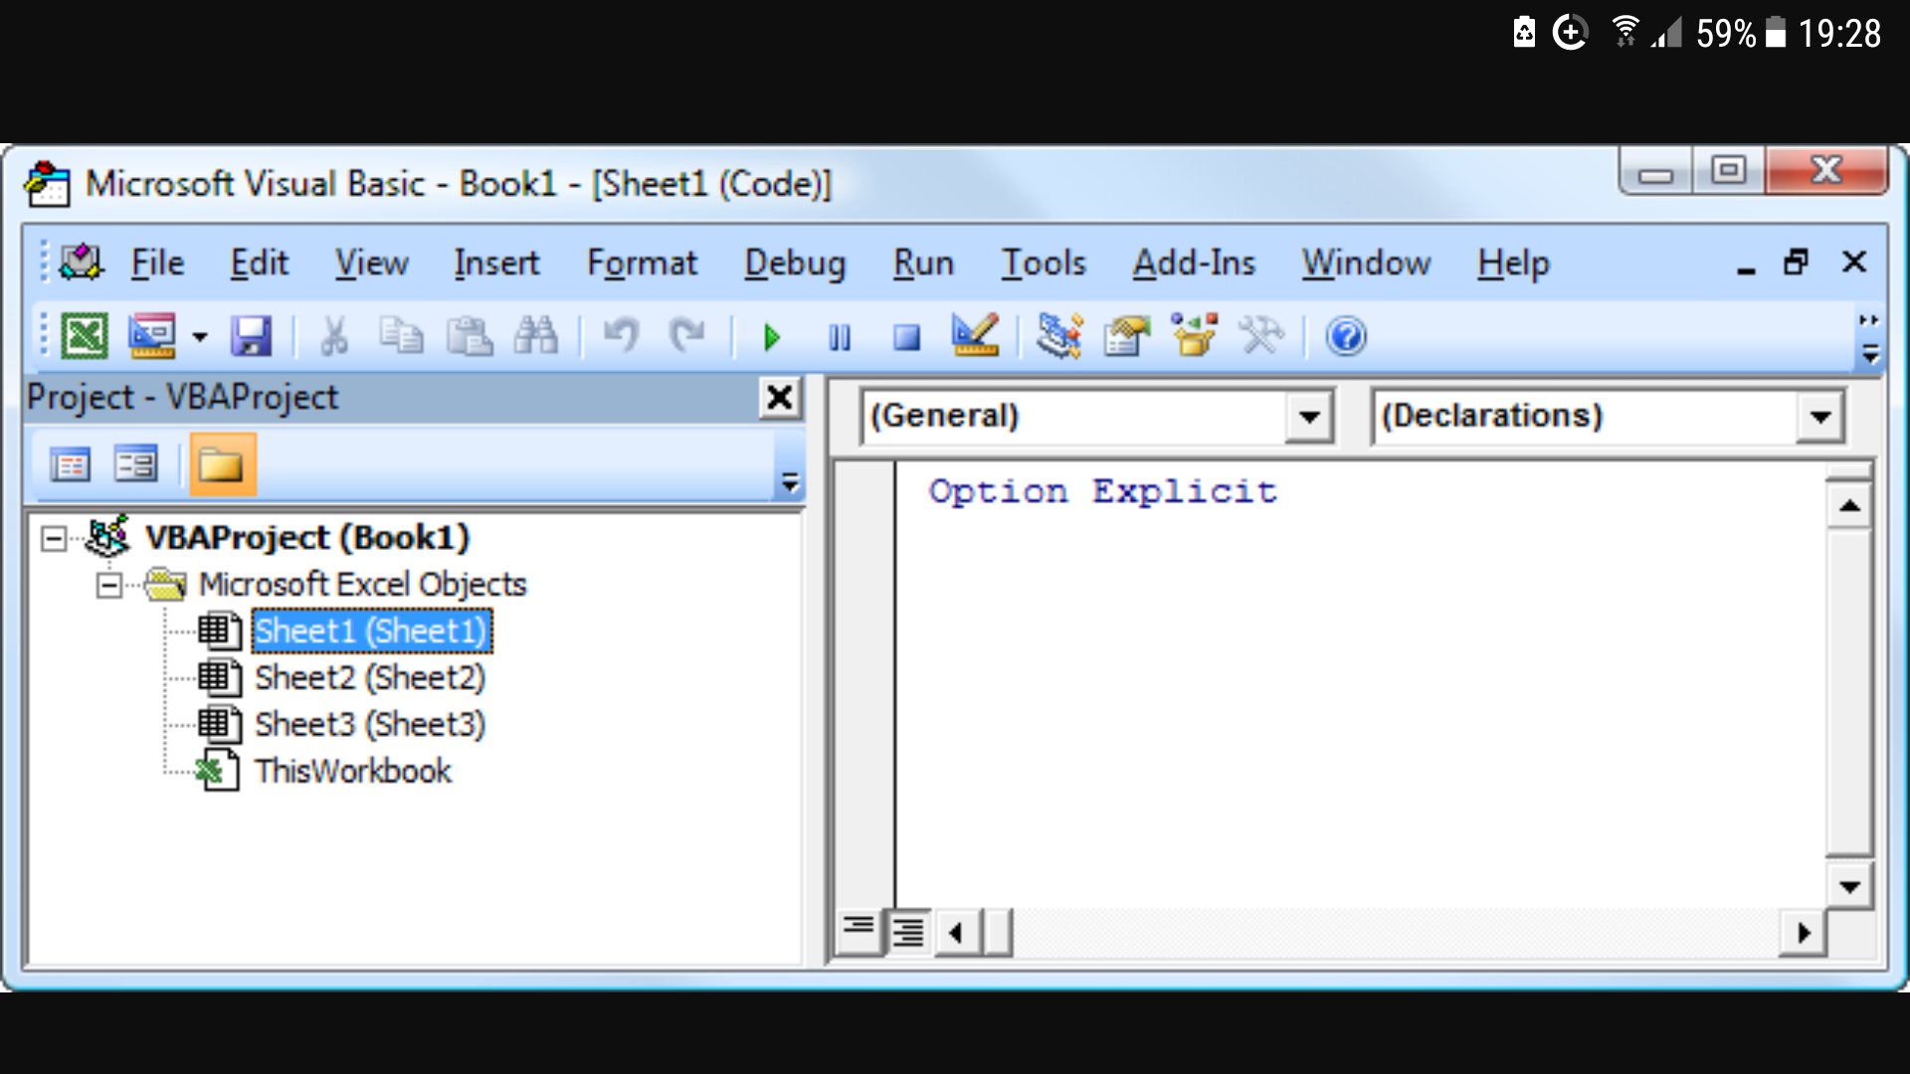Open the Help menu
The image size is (1910, 1074).
point(1513,264)
